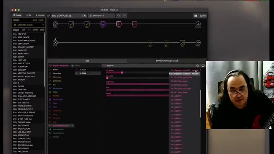Select the IR 1024 model
274x154 pixels.
coord(88,69)
